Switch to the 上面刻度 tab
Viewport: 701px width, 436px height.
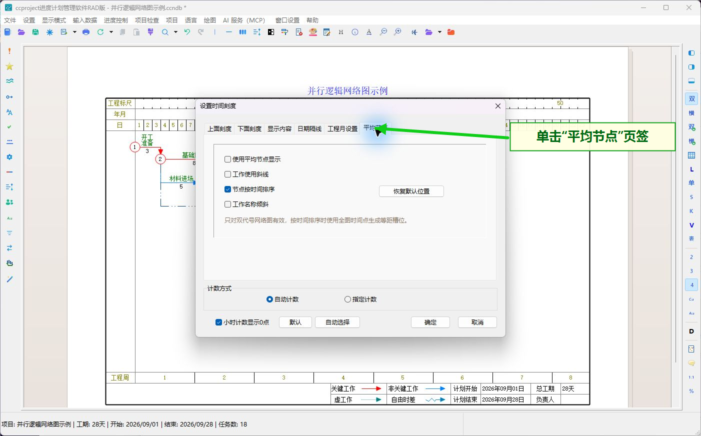coord(219,128)
